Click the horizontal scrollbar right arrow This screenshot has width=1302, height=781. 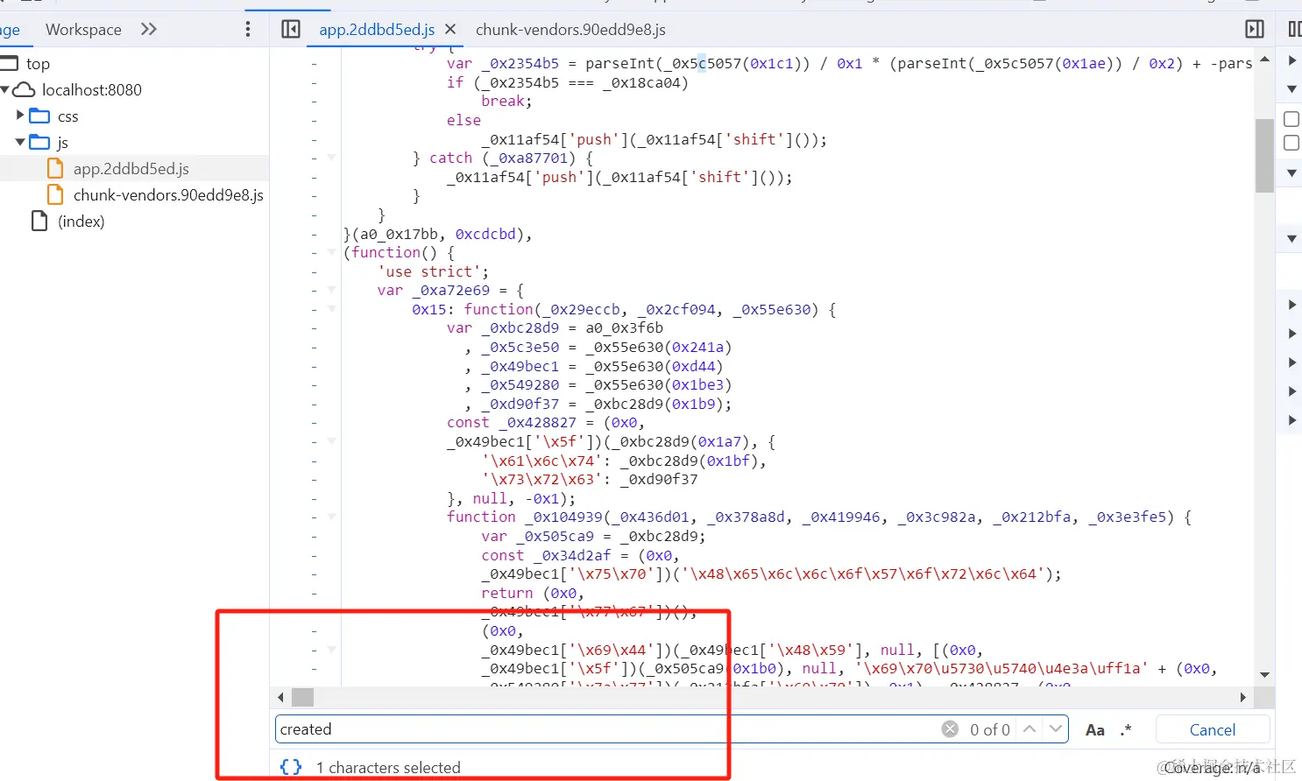[1243, 697]
